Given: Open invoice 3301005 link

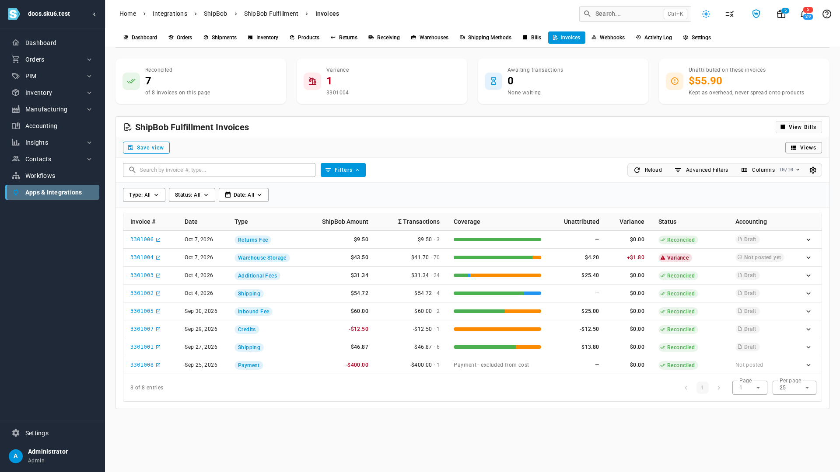Looking at the screenshot, I should pos(142,312).
